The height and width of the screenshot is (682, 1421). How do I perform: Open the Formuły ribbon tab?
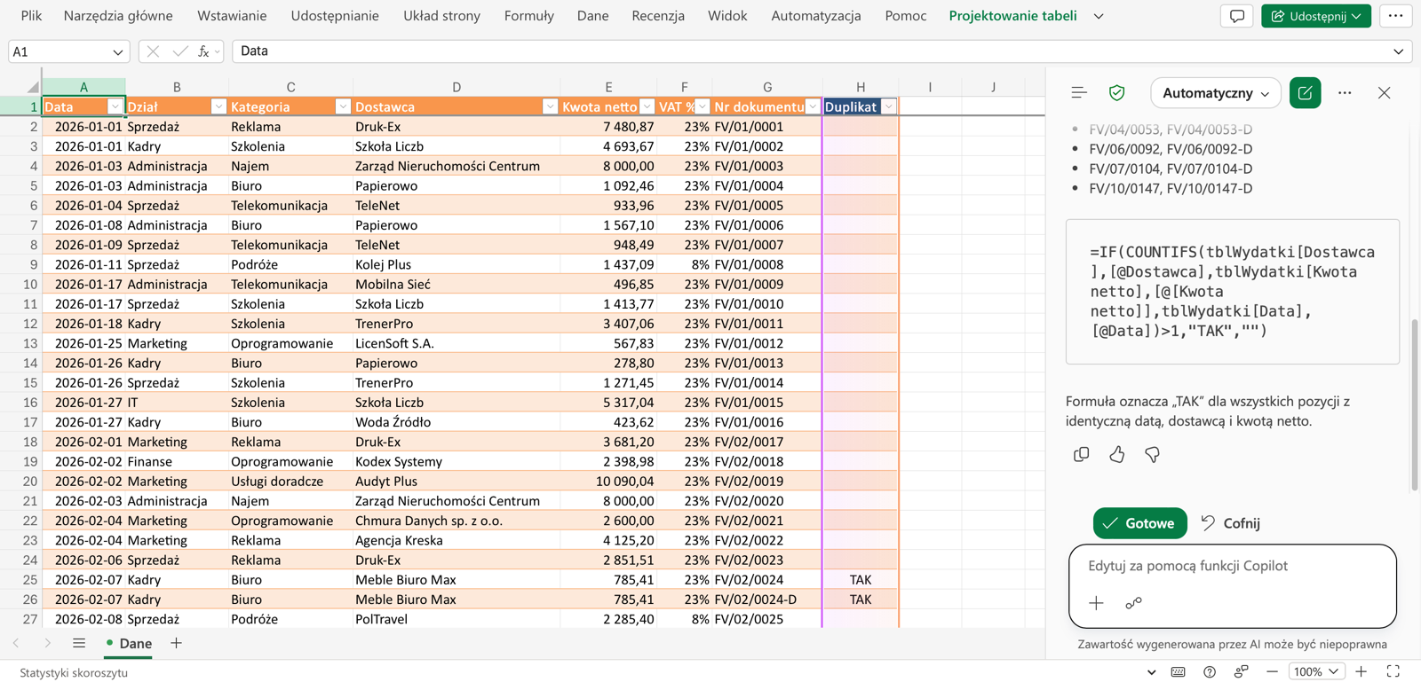click(528, 16)
